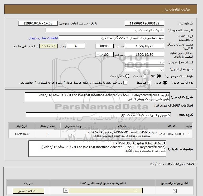Click the request creator field
The image size is (203, 196).
[112, 38]
